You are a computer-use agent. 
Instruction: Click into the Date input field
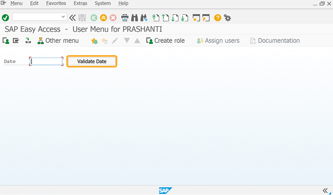(46, 61)
